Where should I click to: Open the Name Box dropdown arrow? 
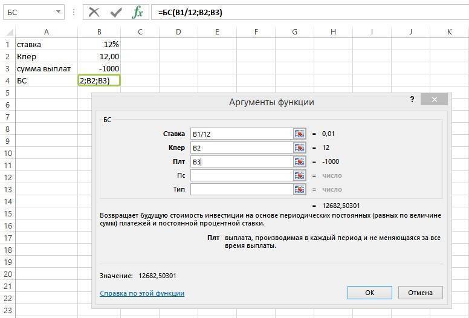click(x=58, y=11)
